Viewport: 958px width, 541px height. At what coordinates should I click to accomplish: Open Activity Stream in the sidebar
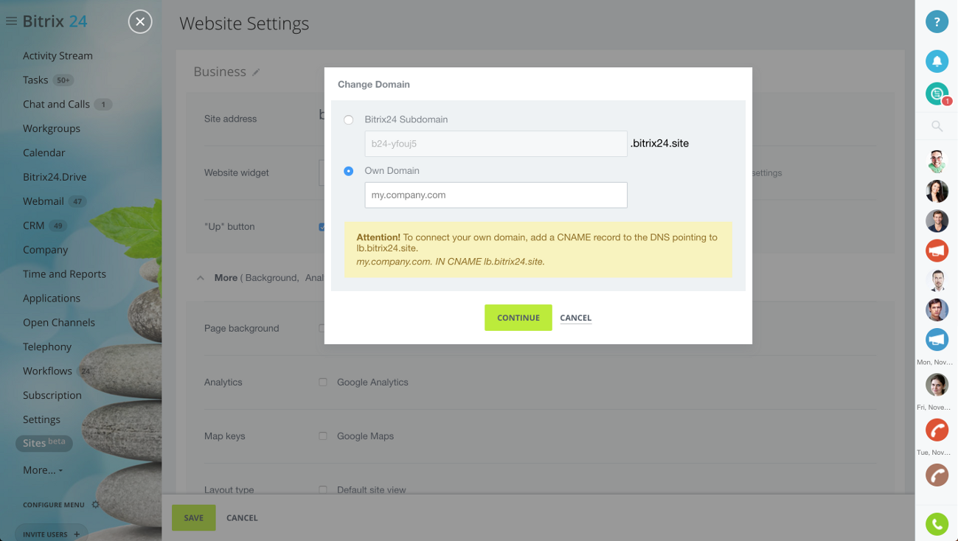pos(58,55)
